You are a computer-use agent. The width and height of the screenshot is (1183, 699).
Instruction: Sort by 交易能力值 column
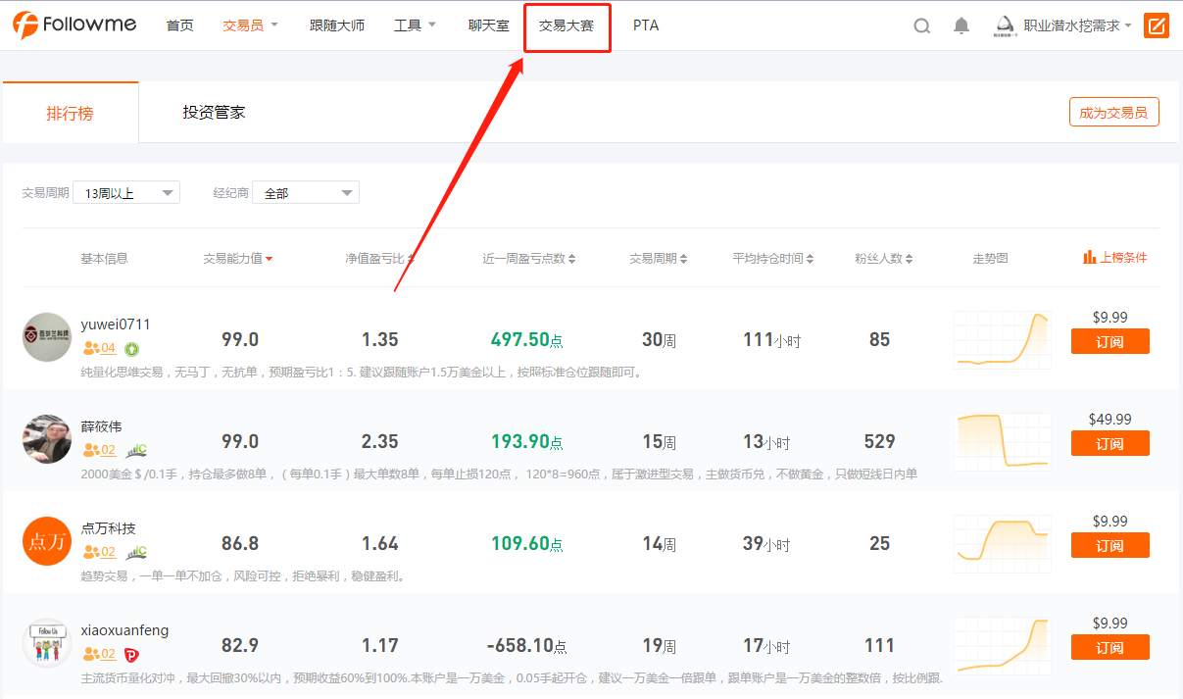(x=238, y=259)
